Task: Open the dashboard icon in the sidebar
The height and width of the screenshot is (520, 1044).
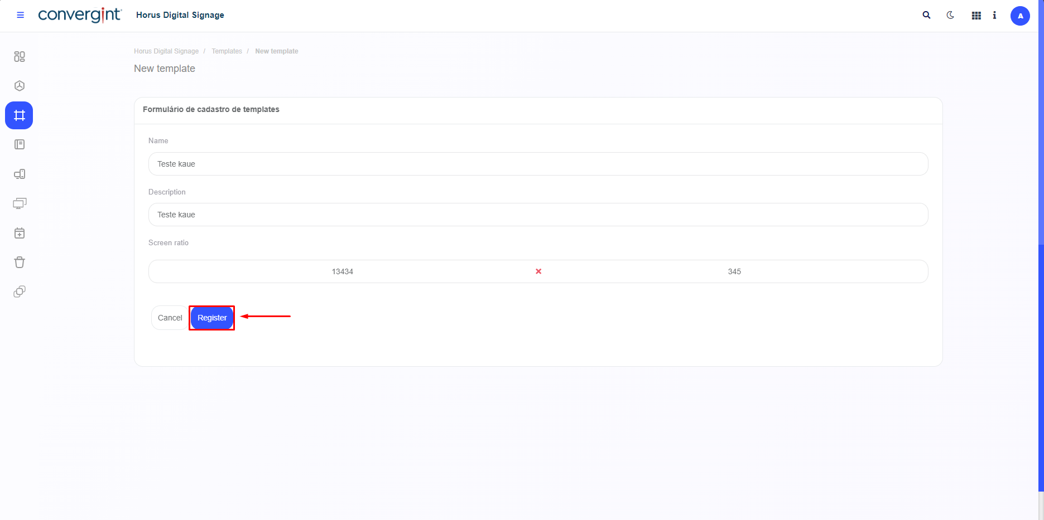Action: coord(20,57)
